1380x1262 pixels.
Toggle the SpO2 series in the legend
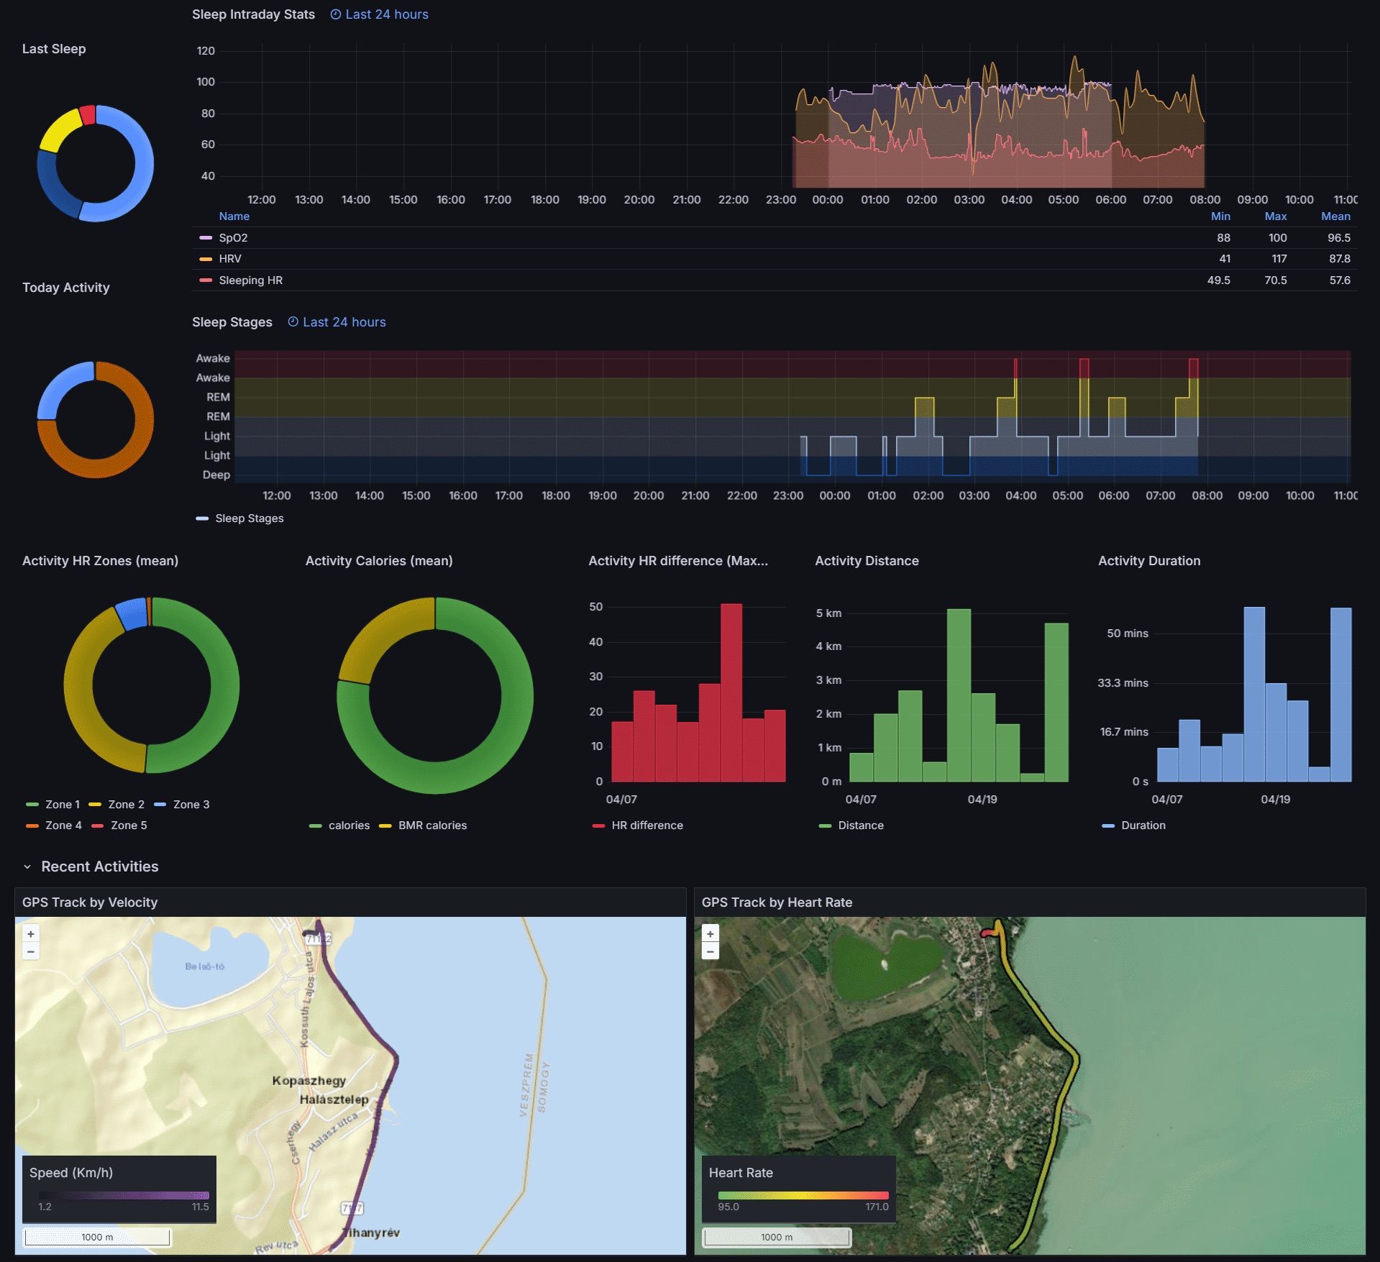point(233,238)
